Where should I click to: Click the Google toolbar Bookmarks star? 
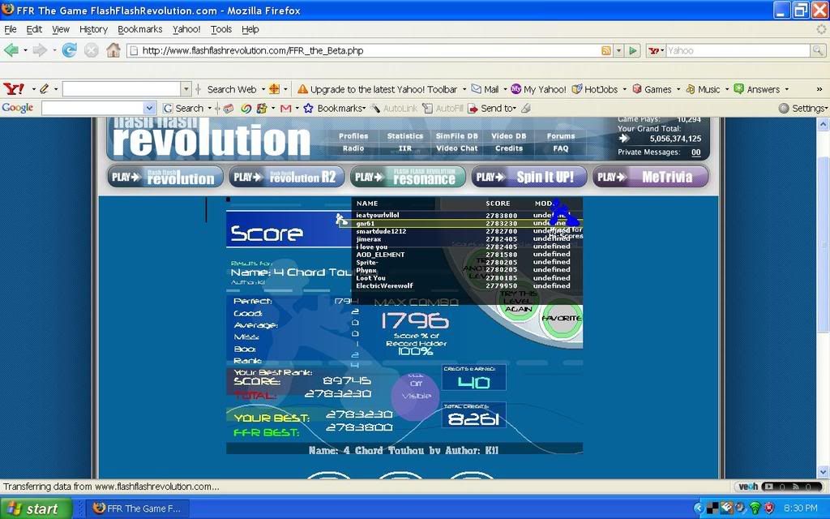point(308,108)
